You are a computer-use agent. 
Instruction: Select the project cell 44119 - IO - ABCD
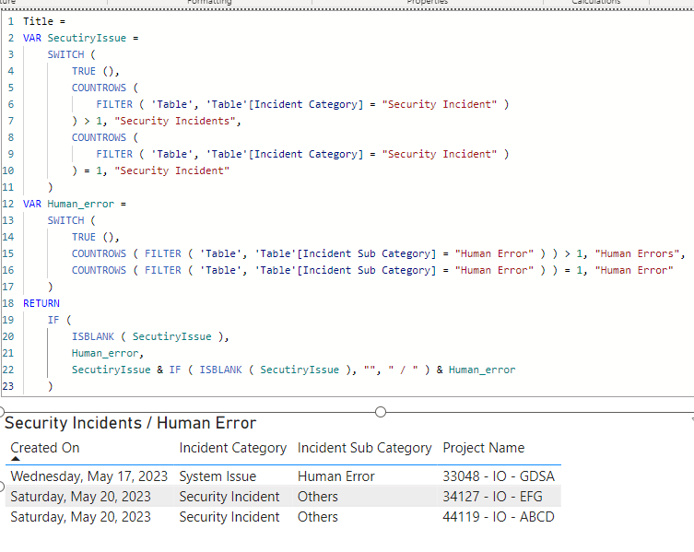(x=499, y=517)
